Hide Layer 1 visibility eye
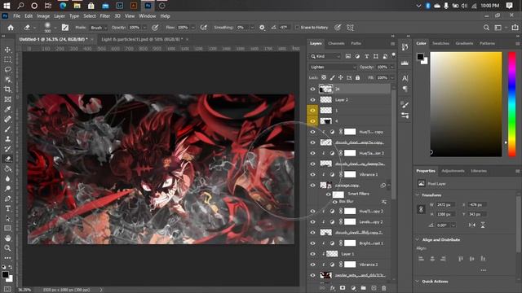Screen dimensions: 522x293 (312, 254)
